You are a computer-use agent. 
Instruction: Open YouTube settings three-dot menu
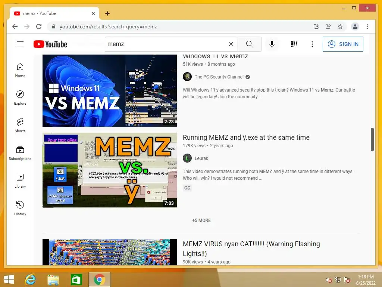pos(312,44)
